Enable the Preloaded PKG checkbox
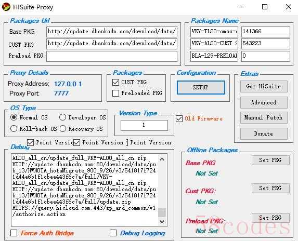298x241 pixels. pos(115,93)
